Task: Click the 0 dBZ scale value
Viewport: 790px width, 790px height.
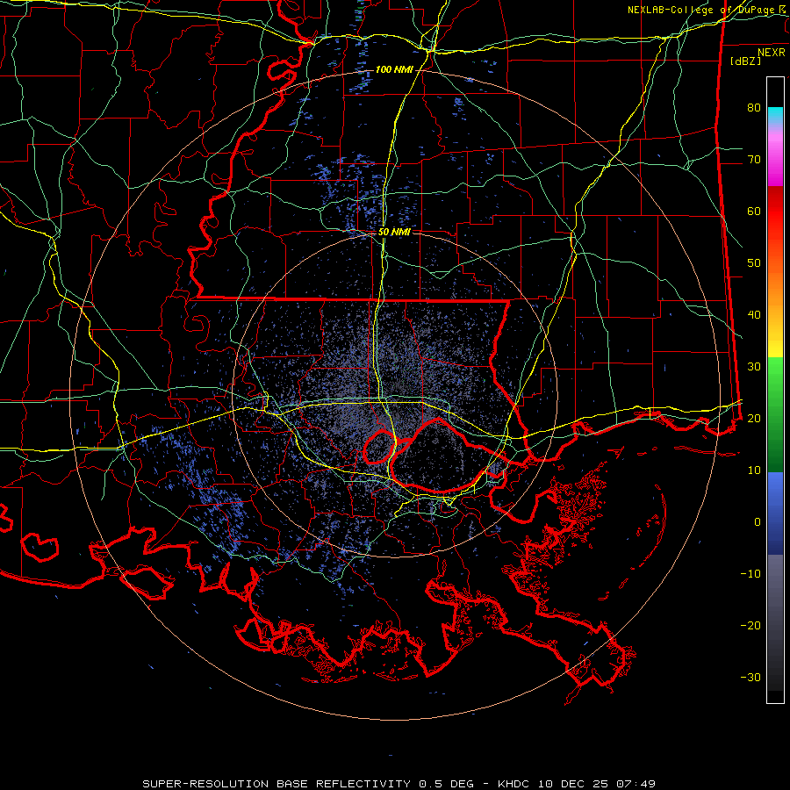Action: [758, 522]
